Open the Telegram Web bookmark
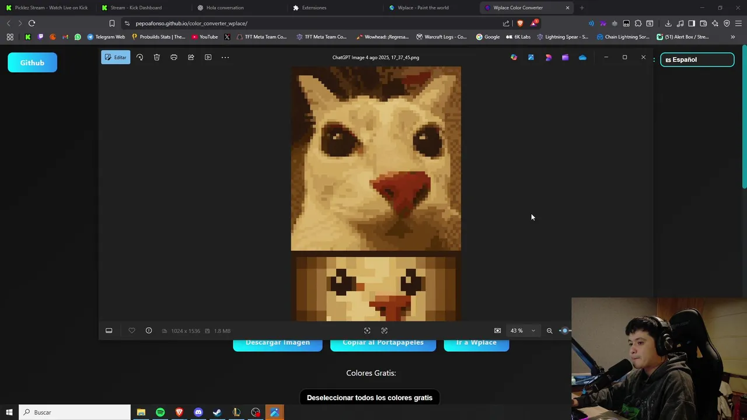The image size is (747, 420). (x=106, y=37)
